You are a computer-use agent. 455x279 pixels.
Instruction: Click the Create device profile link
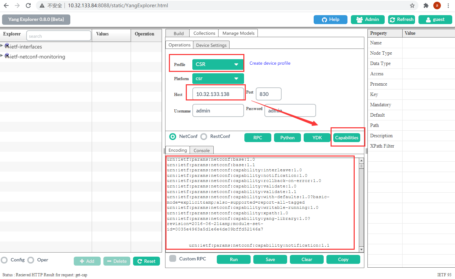point(270,63)
